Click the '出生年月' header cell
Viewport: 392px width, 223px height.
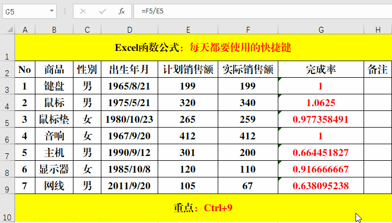tap(129, 69)
